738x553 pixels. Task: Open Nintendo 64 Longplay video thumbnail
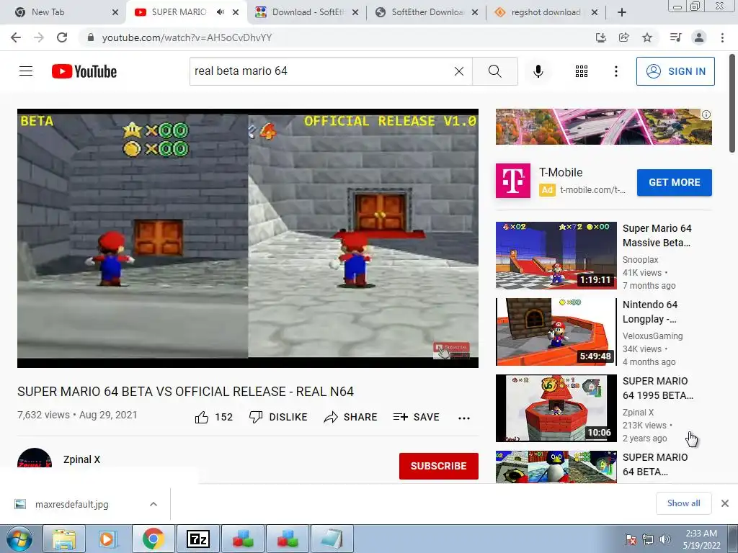coord(556,331)
